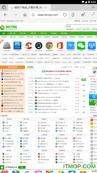Click the green Android robot icon
Viewport: 97px width, 173px height.
(2, 167)
